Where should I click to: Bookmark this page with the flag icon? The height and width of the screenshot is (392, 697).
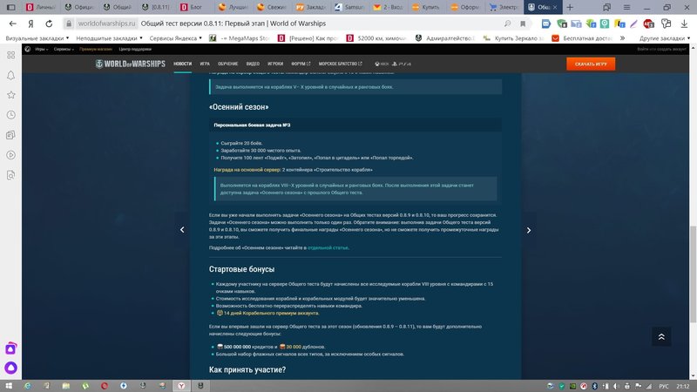tap(523, 24)
